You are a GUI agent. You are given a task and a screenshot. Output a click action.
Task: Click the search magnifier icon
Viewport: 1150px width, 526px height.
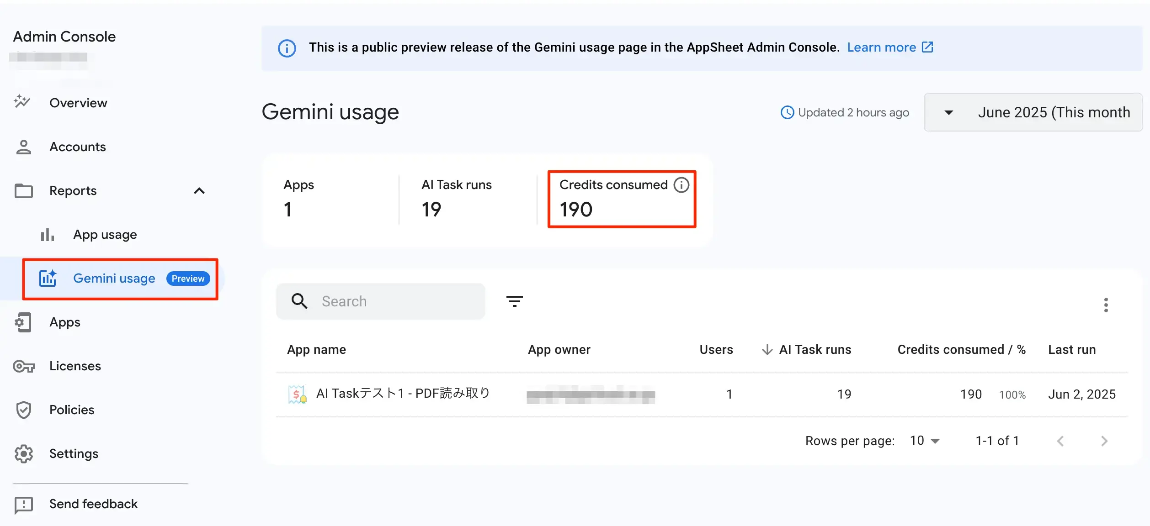(x=300, y=301)
